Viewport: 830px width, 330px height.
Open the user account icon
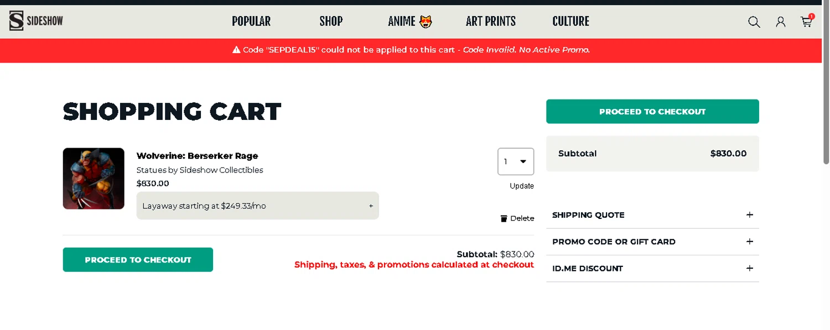780,22
